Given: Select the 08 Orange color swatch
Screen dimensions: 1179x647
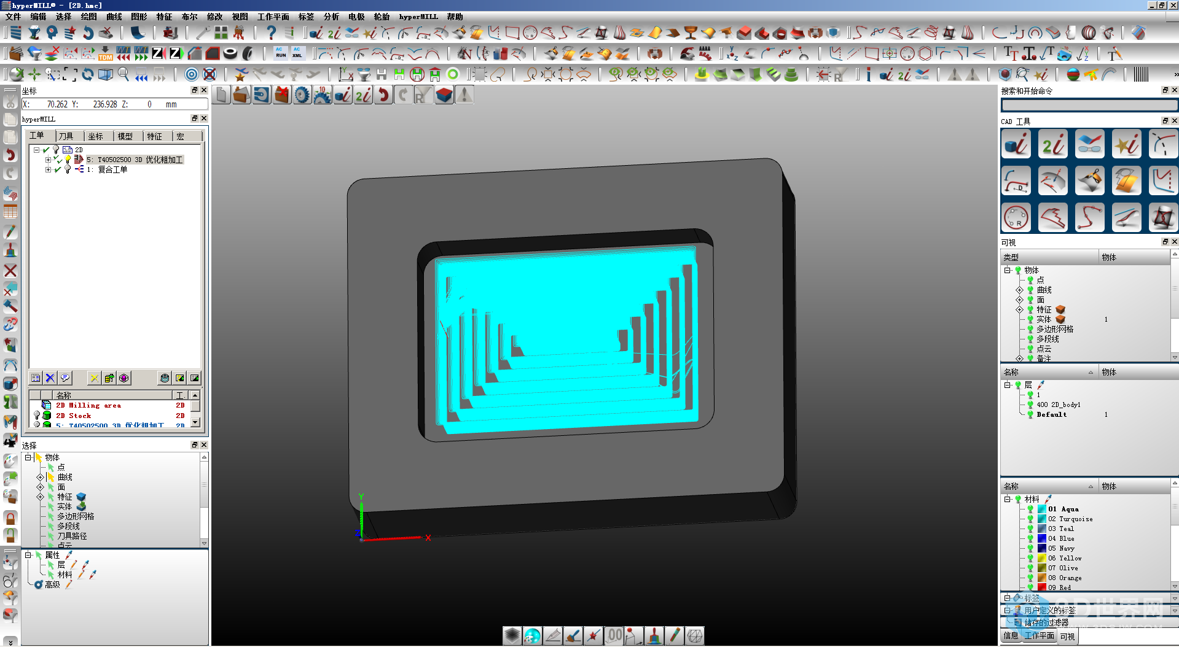Looking at the screenshot, I should pyautogui.click(x=1042, y=578).
